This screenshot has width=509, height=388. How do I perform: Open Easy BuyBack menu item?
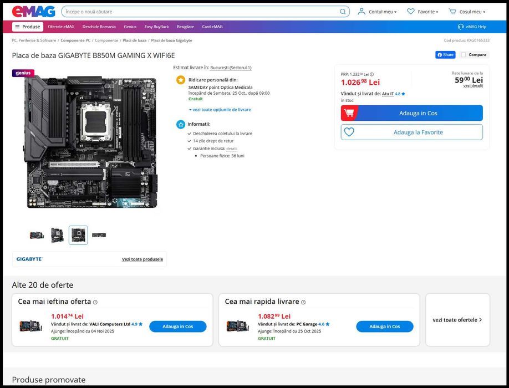tap(157, 27)
